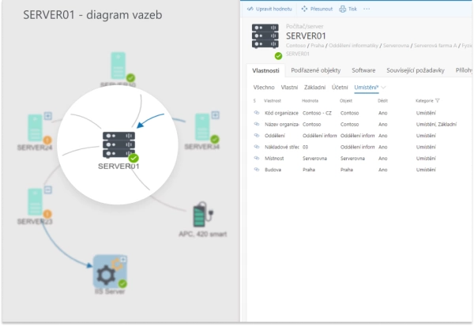Collapse SERVER23 node with minus box
Screen dimensions: 474x326
tap(48, 190)
